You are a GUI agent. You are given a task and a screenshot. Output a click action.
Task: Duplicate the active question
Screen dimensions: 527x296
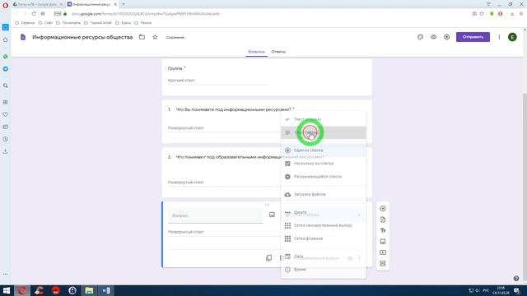(269, 257)
